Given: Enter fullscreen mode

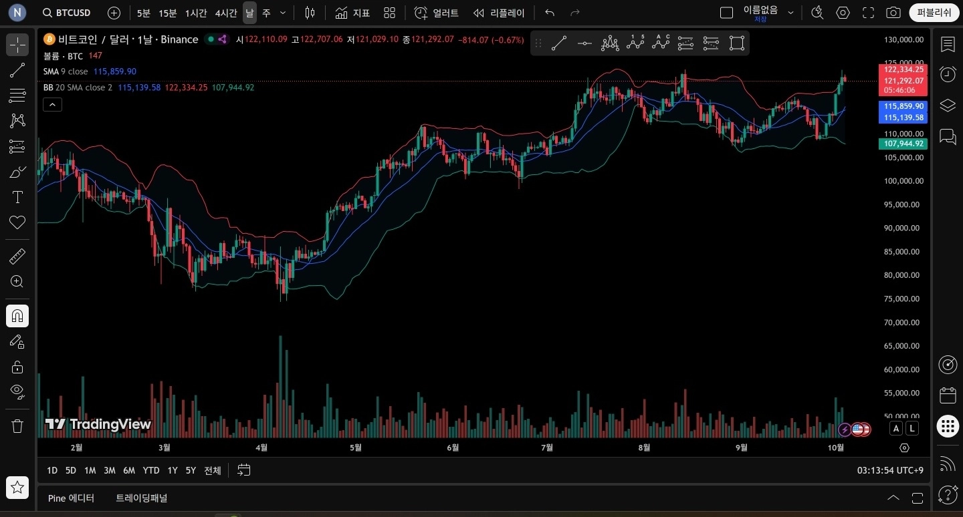Looking at the screenshot, I should tap(868, 13).
